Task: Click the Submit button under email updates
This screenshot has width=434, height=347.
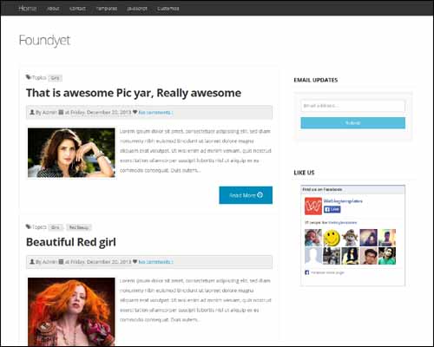Action: point(352,123)
